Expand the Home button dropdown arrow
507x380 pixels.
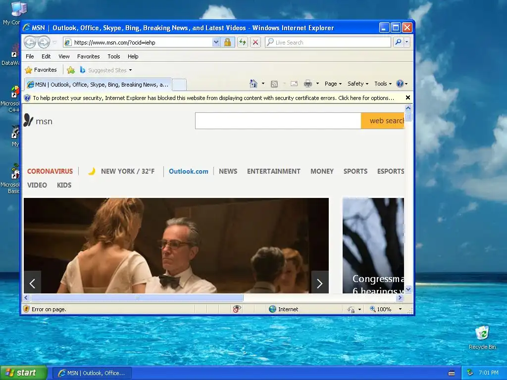[x=263, y=84]
